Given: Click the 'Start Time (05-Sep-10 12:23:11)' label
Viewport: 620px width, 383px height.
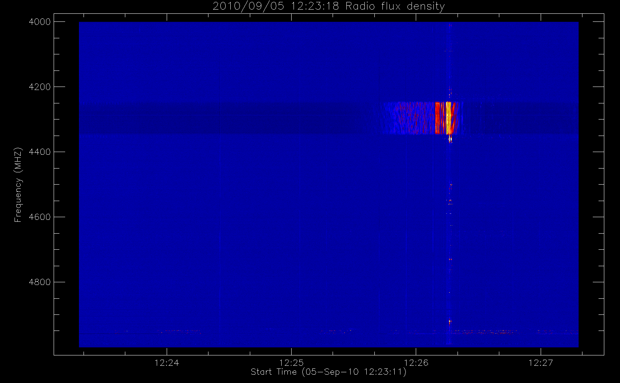Looking at the screenshot, I should pyautogui.click(x=328, y=372).
